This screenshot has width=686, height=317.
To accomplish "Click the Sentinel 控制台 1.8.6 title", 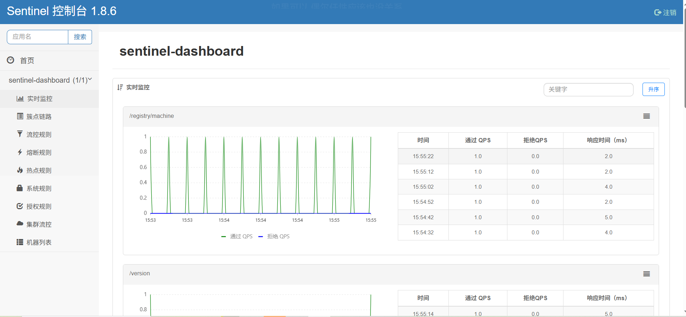I will 61,11.
